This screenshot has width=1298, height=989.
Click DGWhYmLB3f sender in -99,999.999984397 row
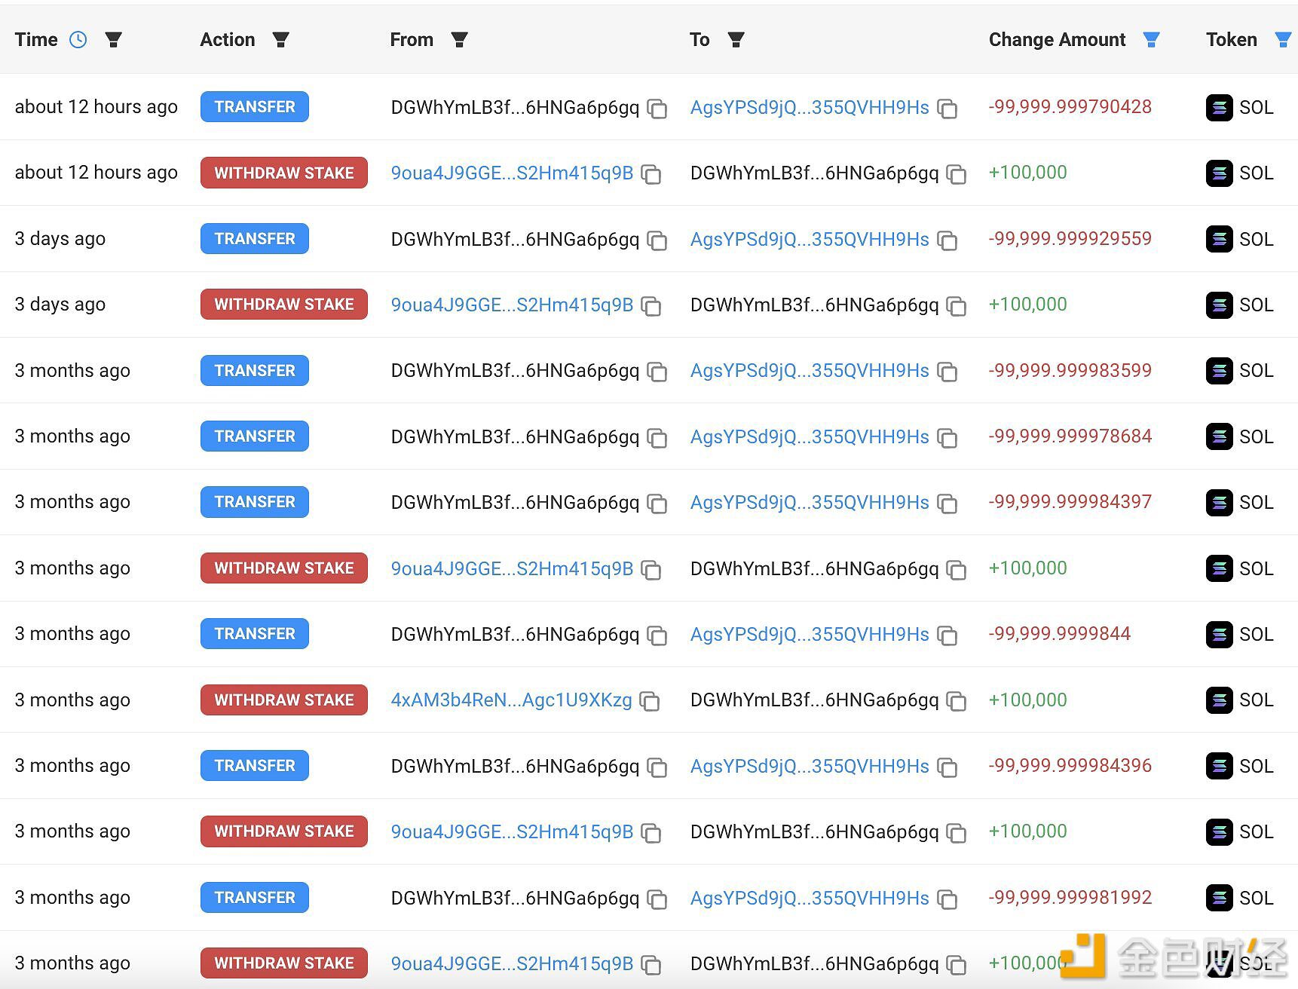515,503
